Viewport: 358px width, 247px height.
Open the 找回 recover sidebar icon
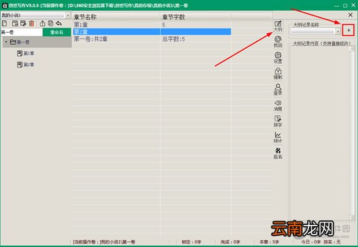[x=278, y=42]
